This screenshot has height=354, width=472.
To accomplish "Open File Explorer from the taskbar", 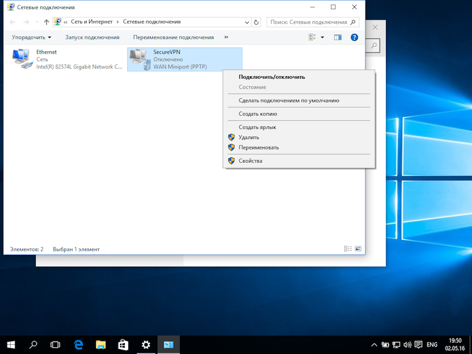I will 101,345.
